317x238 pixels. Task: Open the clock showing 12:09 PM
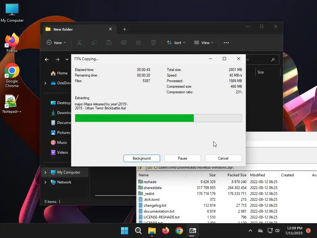294,231
